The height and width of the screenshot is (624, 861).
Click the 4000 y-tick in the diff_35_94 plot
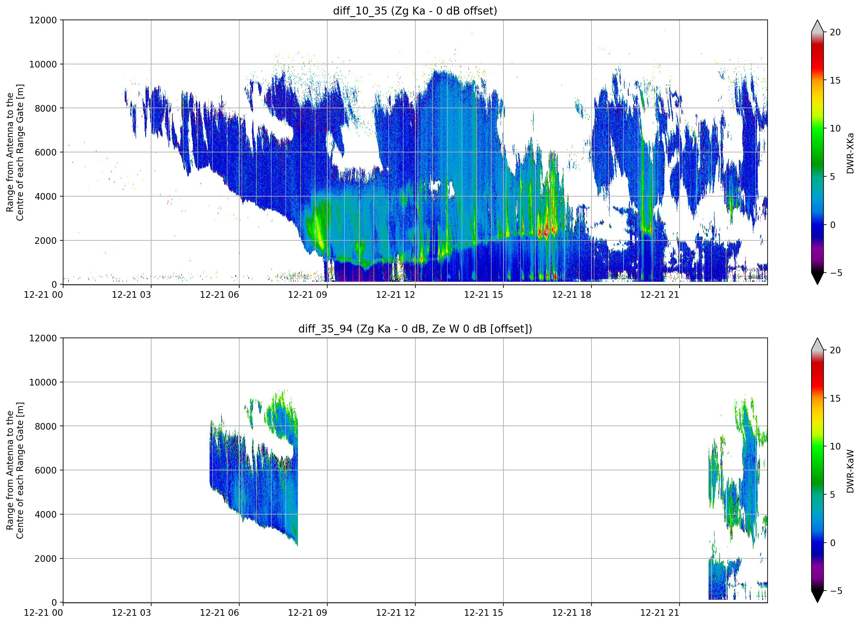(45, 514)
